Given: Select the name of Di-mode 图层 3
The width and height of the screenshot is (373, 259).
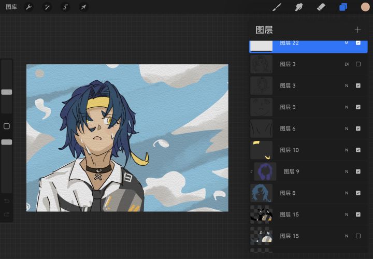Looking at the screenshot, I should 288,64.
